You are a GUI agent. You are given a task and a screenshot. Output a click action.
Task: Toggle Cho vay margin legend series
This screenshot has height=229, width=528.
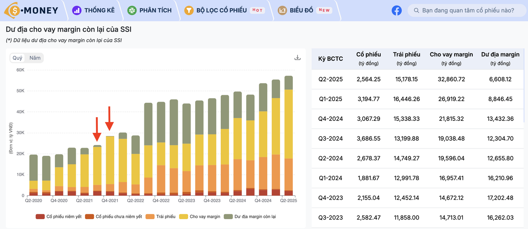pyautogui.click(x=200, y=216)
